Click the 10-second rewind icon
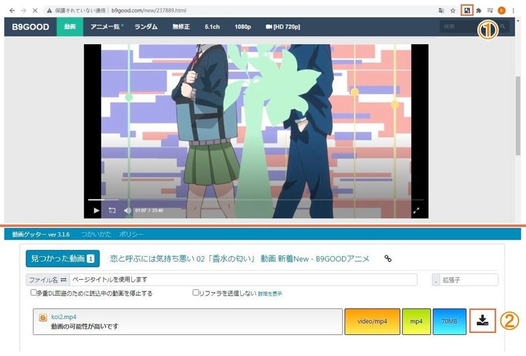 (112, 211)
